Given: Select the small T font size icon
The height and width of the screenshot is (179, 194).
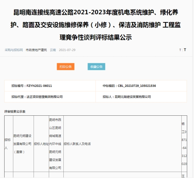Looking at the screenshot, I should click(x=180, y=50).
